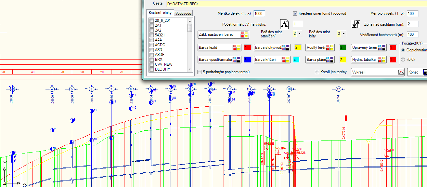
Task: Click the list scrollbar down arrow
Action: coord(189,69)
